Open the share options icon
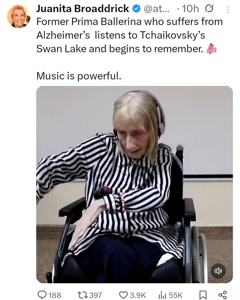Image resolution: width=240 pixels, height=300 pixels. click(x=223, y=295)
